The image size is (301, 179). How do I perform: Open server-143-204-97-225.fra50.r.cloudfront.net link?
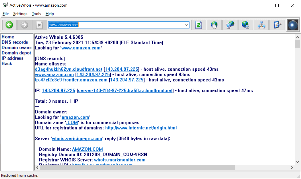125,90
